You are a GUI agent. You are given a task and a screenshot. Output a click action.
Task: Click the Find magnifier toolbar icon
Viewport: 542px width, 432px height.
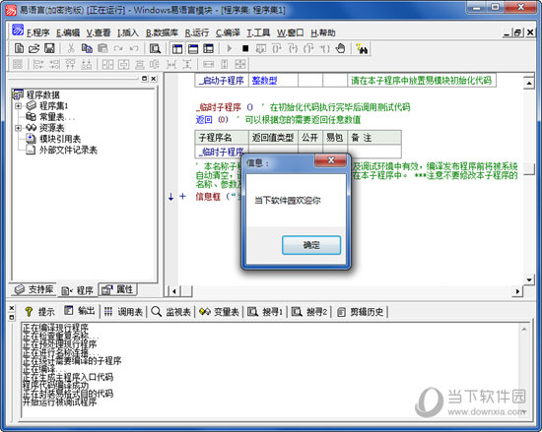(x=155, y=48)
